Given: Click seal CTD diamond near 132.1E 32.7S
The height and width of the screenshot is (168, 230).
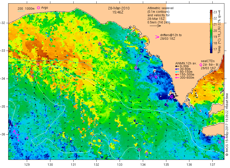Looking at the screenshot, I should click(x=100, y=43).
